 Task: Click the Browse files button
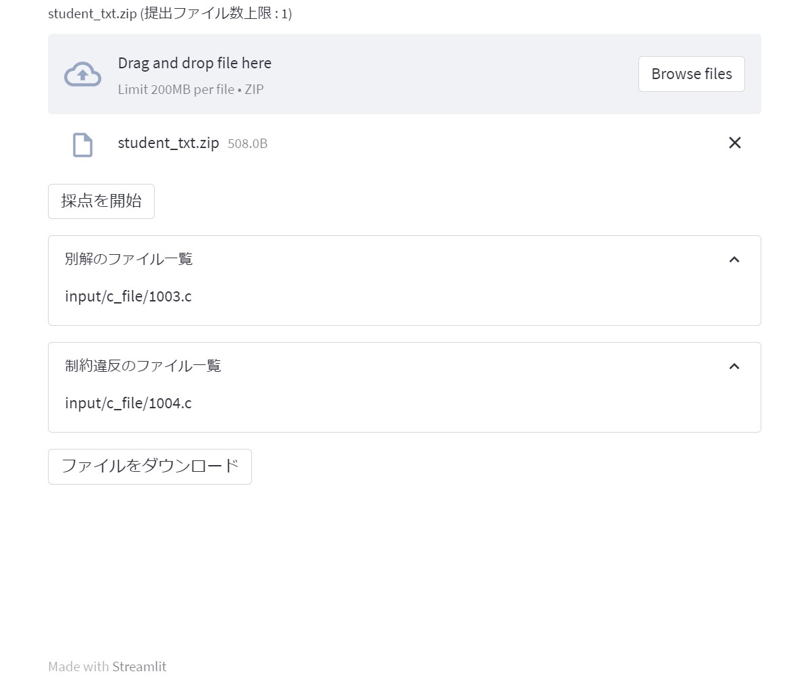pos(691,74)
